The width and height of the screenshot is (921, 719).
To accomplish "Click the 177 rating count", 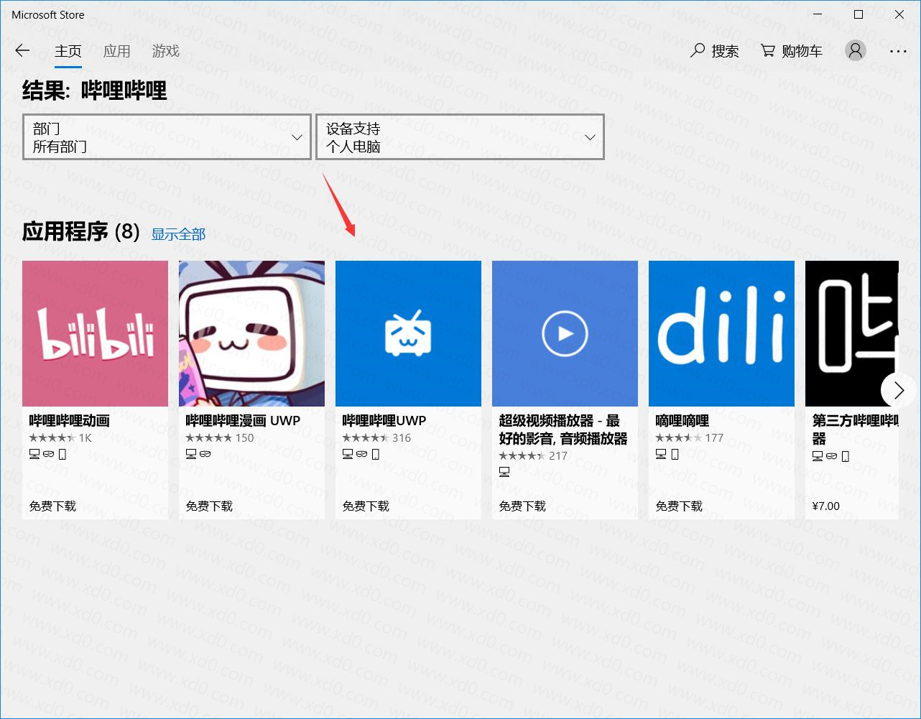I will [714, 437].
